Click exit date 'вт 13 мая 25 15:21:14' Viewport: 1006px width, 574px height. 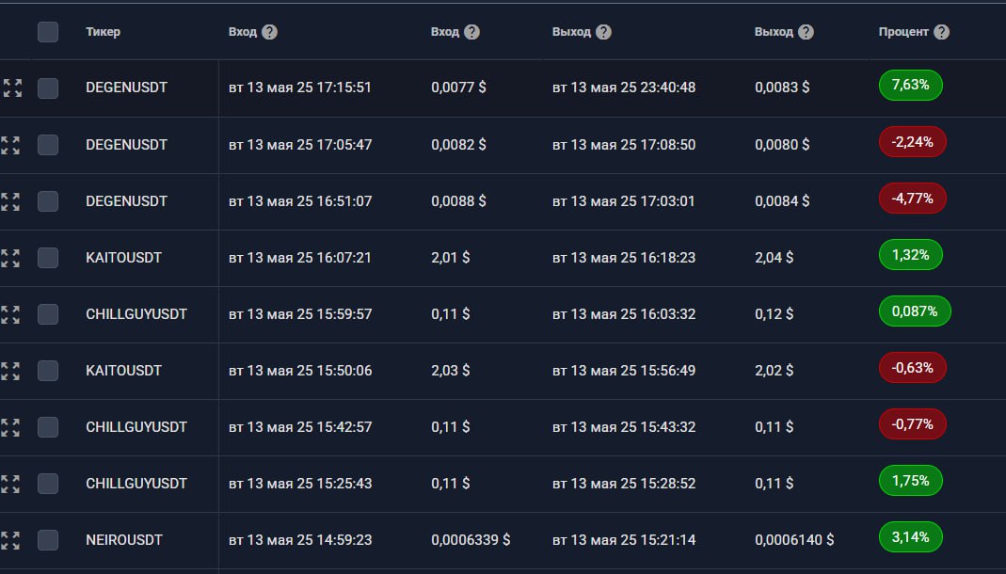[x=624, y=540]
